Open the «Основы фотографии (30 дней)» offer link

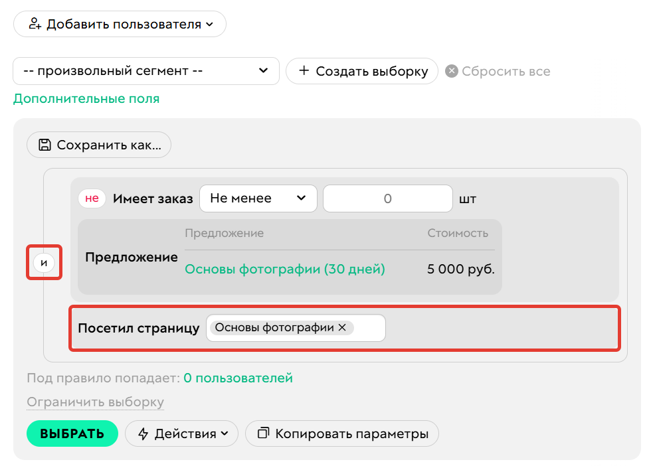point(284,270)
